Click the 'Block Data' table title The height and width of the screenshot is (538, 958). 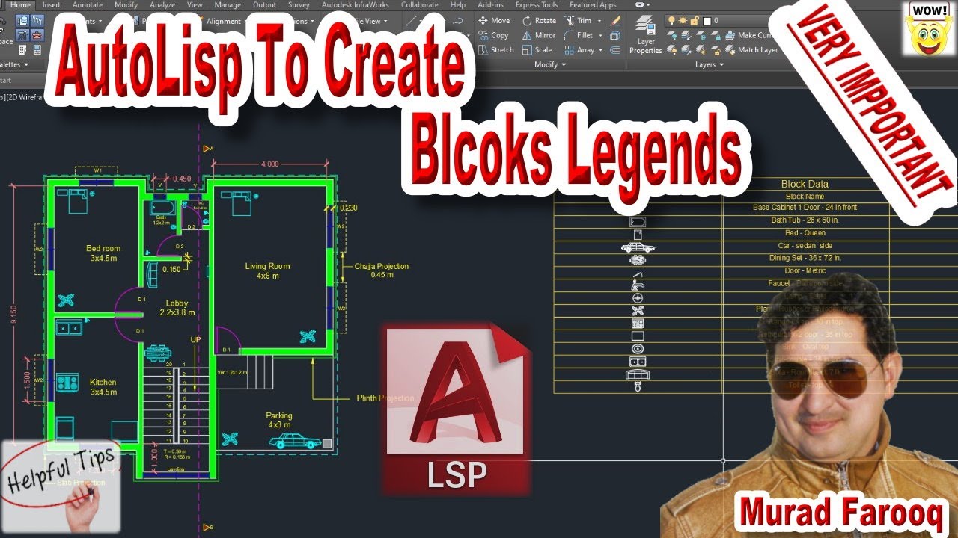pyautogui.click(x=805, y=184)
